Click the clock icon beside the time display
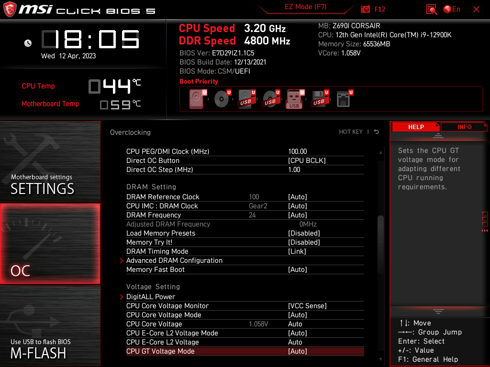 coord(28,43)
